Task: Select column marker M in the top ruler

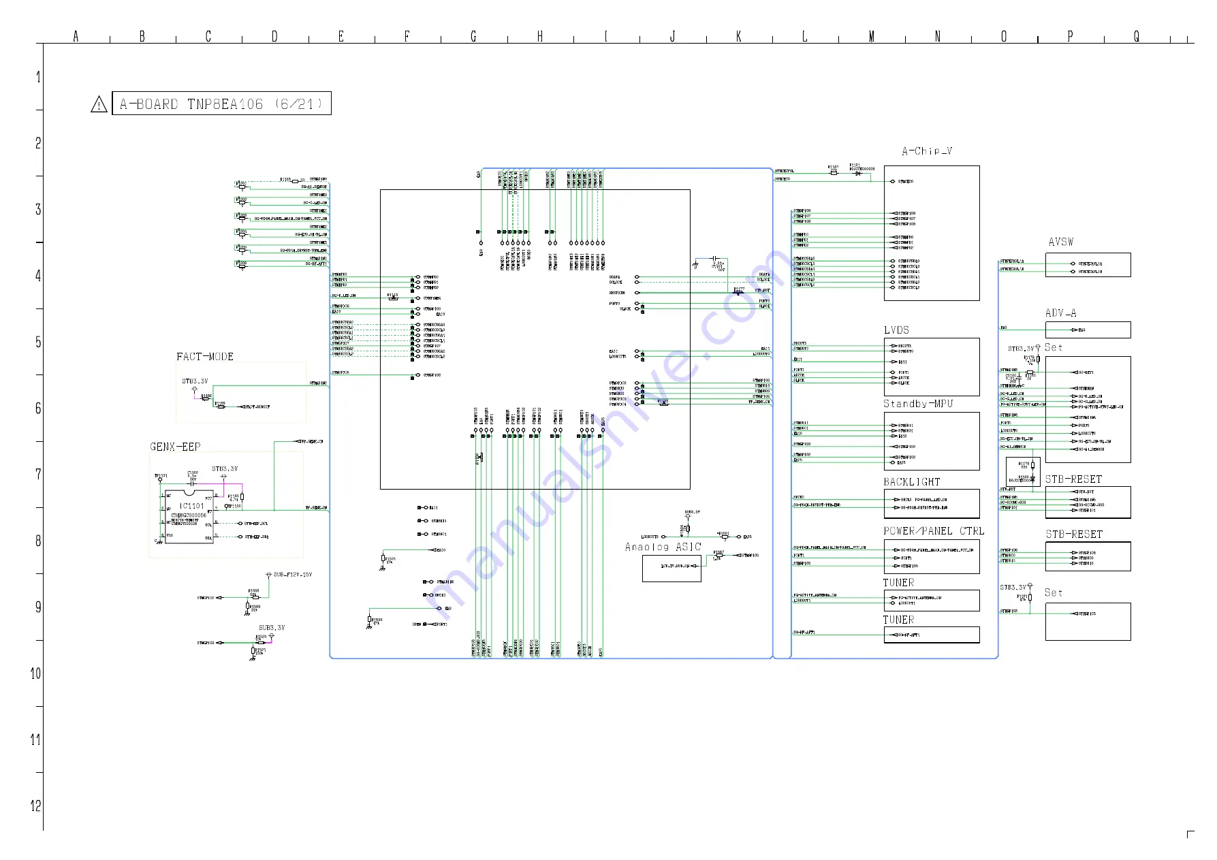Action: (872, 37)
